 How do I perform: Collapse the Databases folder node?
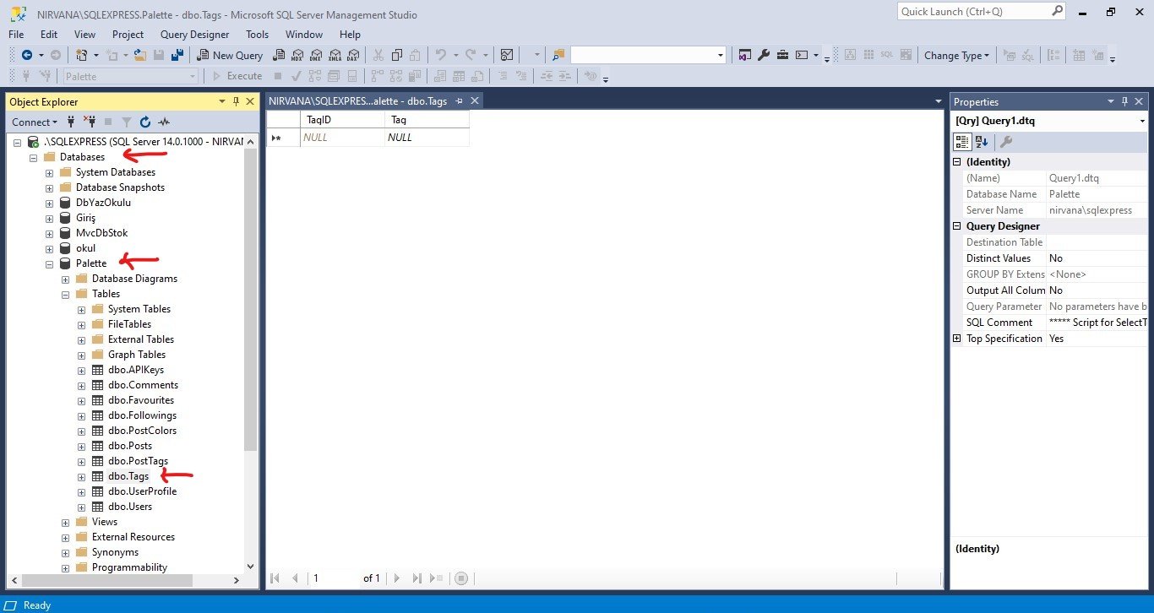(x=34, y=157)
